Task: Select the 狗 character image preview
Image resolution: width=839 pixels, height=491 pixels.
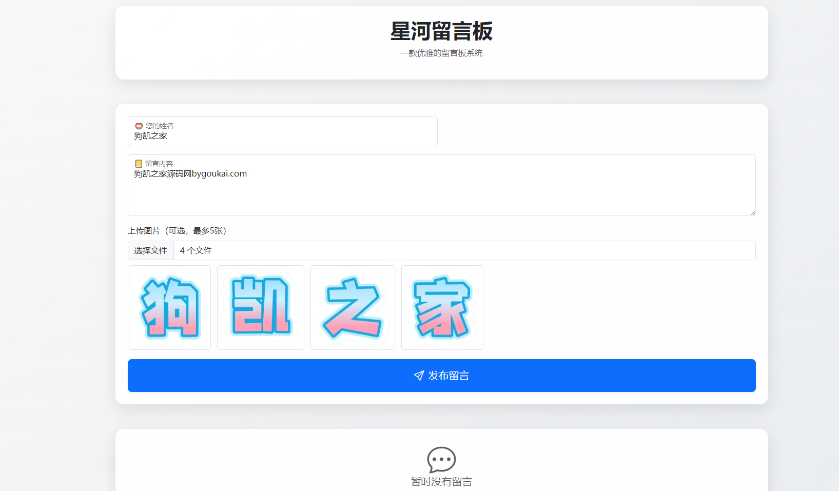Action: pyautogui.click(x=169, y=307)
